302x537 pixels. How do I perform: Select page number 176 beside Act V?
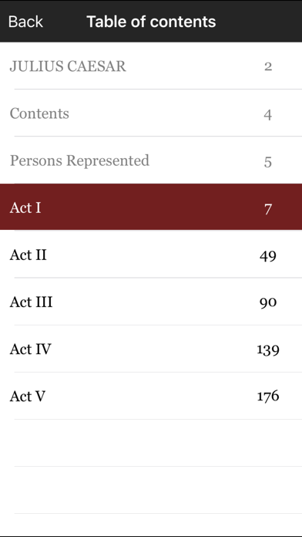pyautogui.click(x=268, y=396)
